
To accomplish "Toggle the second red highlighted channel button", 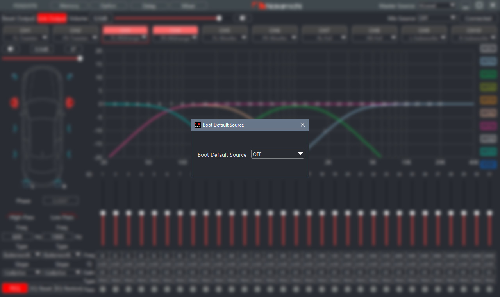I will click(175, 30).
